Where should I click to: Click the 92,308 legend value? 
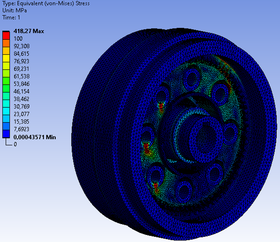(21, 46)
